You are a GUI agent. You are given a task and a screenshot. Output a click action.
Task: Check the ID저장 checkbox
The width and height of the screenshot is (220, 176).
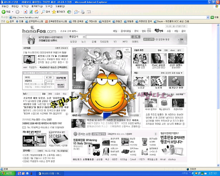(45, 81)
